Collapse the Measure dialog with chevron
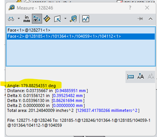Image resolution: width=157 pixels, height=137 pixels. (x=151, y=19)
